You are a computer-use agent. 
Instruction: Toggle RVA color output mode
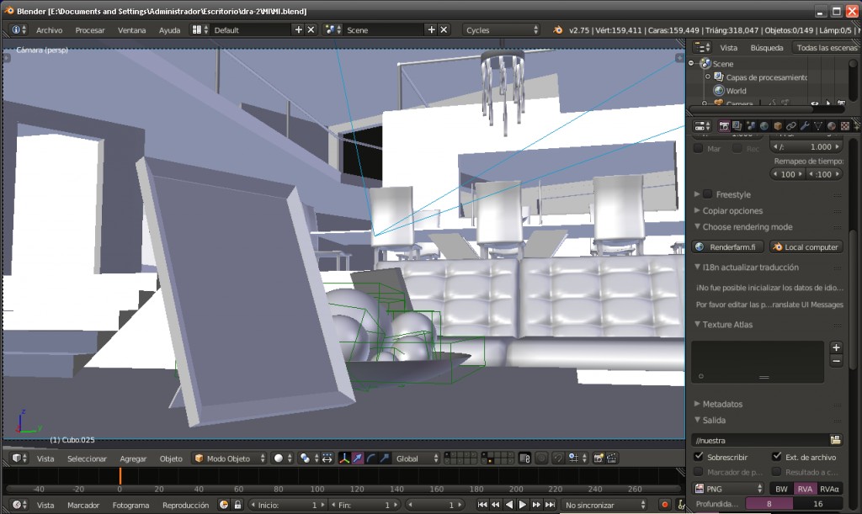805,488
